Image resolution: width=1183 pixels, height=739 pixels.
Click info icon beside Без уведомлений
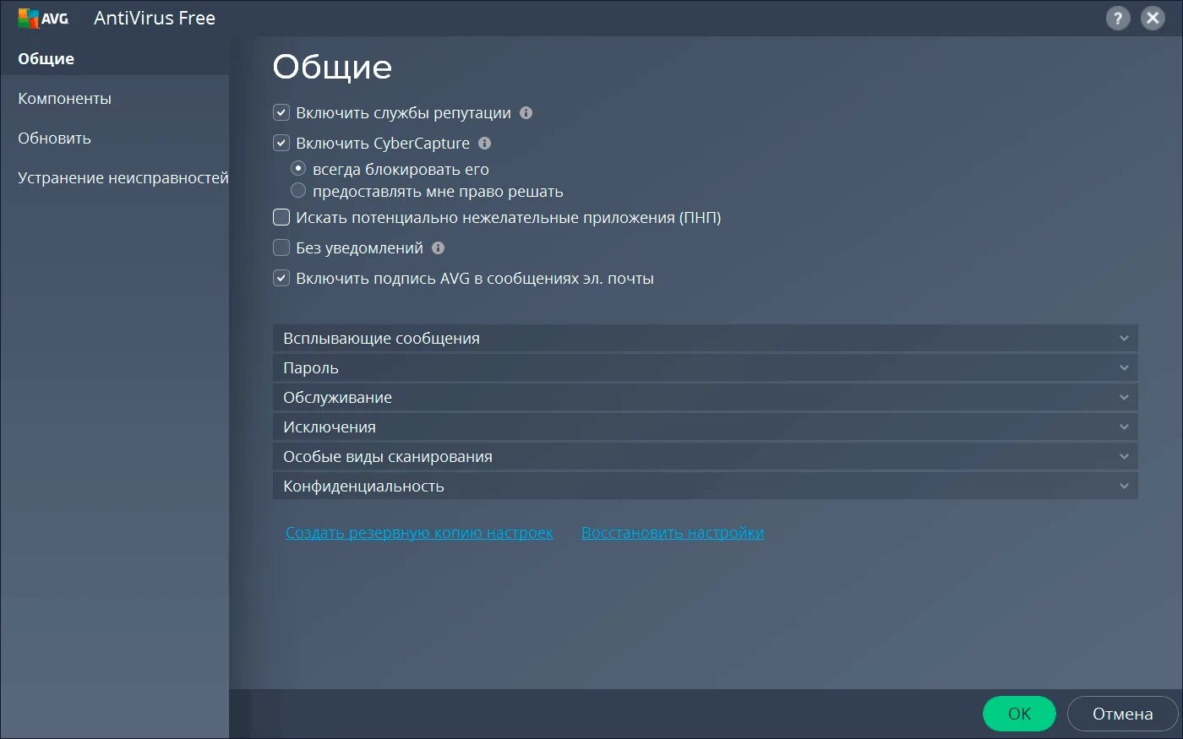(x=438, y=247)
